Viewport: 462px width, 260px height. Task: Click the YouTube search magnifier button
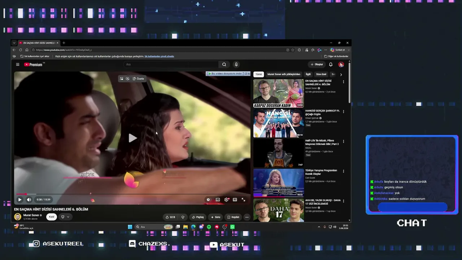click(224, 65)
